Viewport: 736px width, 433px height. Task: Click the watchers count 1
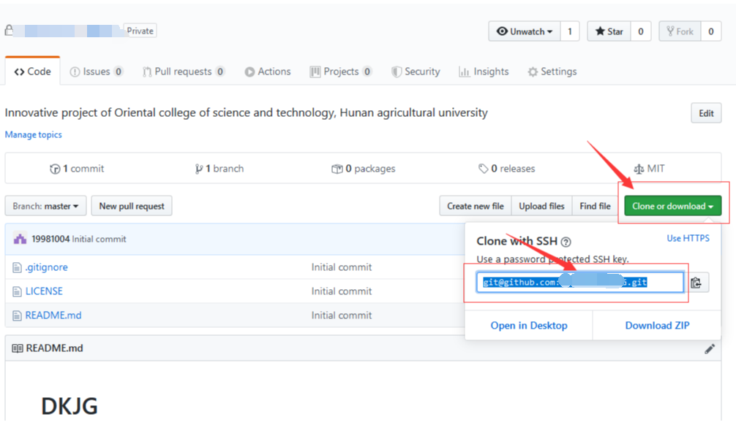570,31
